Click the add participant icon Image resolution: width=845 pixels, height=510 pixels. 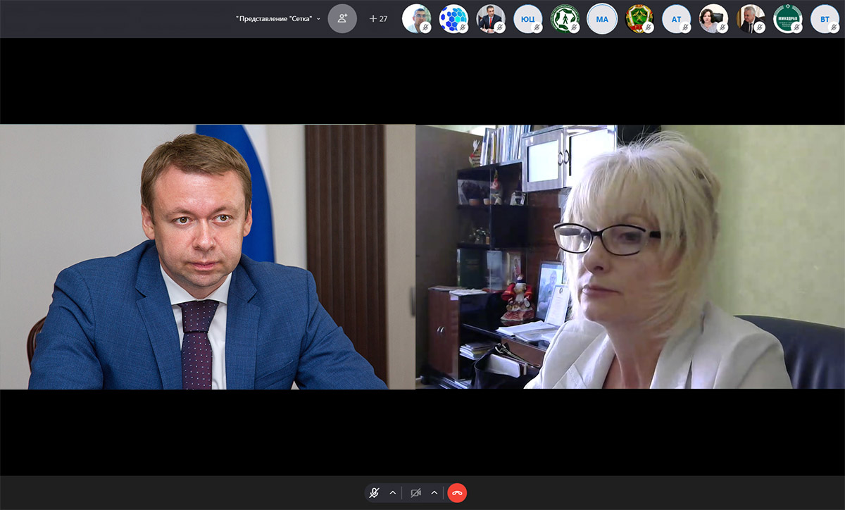(342, 19)
